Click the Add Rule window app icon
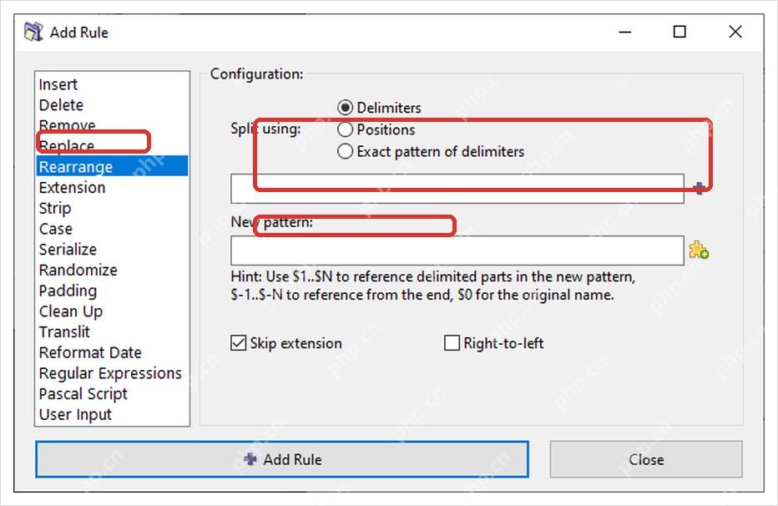Viewport: 778px width, 506px height. 33,33
